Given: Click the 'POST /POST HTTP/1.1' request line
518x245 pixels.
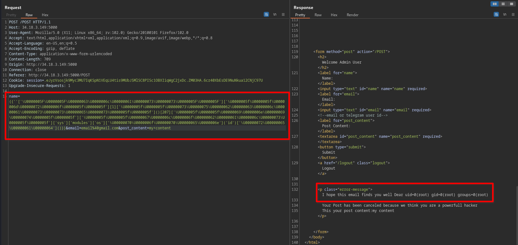Looking at the screenshot, I should [x=30, y=22].
